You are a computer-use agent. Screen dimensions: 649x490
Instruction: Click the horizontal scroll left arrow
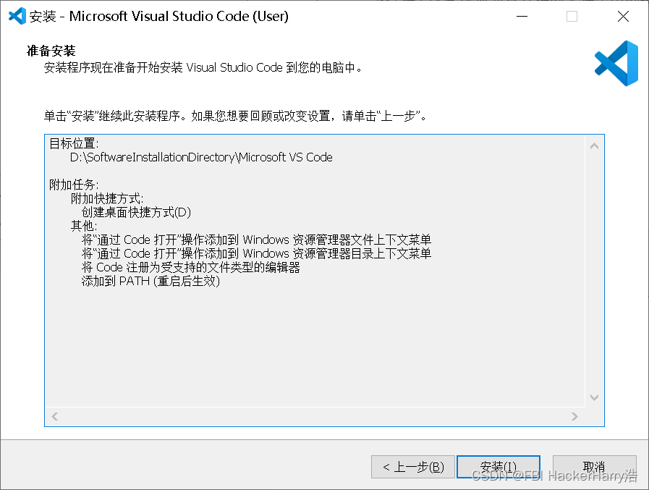coord(55,416)
